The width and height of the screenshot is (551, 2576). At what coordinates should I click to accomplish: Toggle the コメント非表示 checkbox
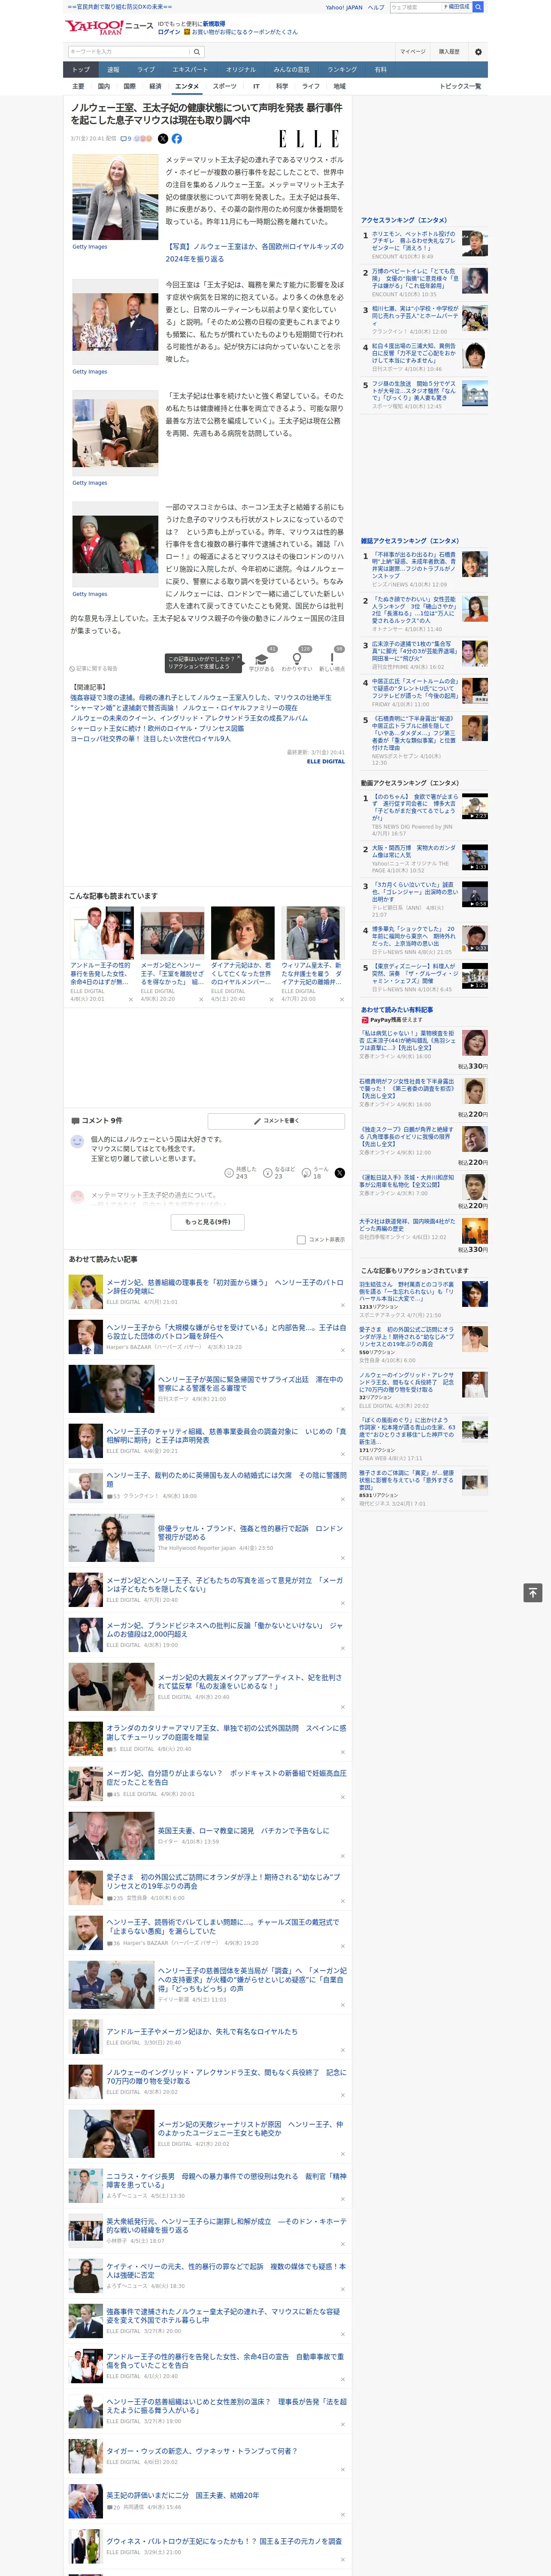[x=301, y=1239]
